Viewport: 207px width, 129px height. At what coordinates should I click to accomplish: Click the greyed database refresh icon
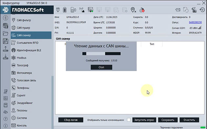click(x=116, y=10)
